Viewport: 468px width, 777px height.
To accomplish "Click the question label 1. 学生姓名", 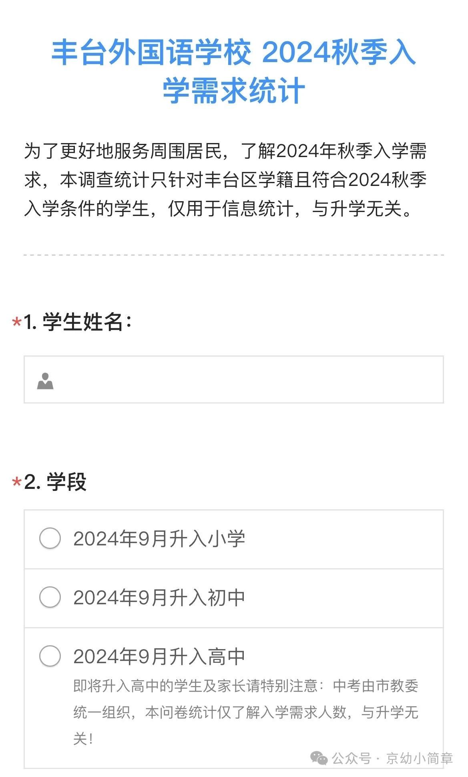I will [77, 322].
